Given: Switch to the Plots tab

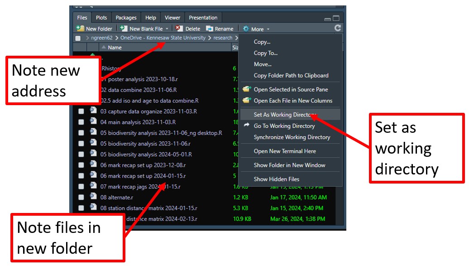Looking at the screenshot, I should point(101,18).
